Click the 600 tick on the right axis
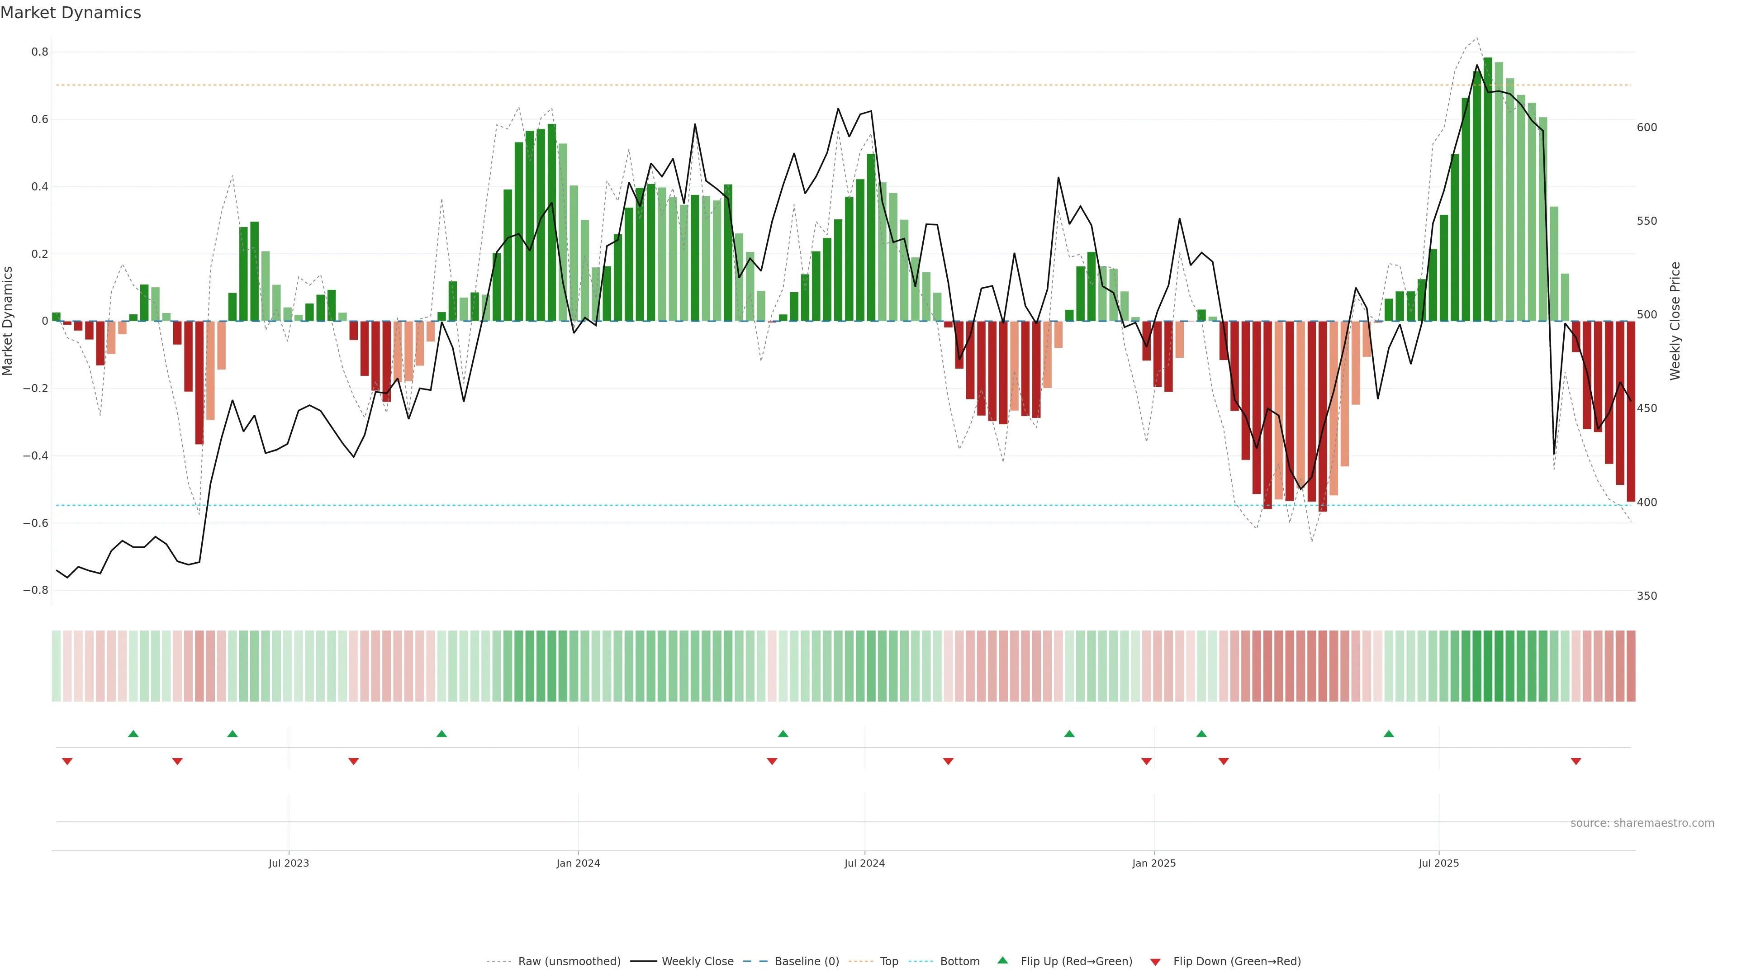Image resolution: width=1737 pixels, height=977 pixels. tap(1647, 128)
